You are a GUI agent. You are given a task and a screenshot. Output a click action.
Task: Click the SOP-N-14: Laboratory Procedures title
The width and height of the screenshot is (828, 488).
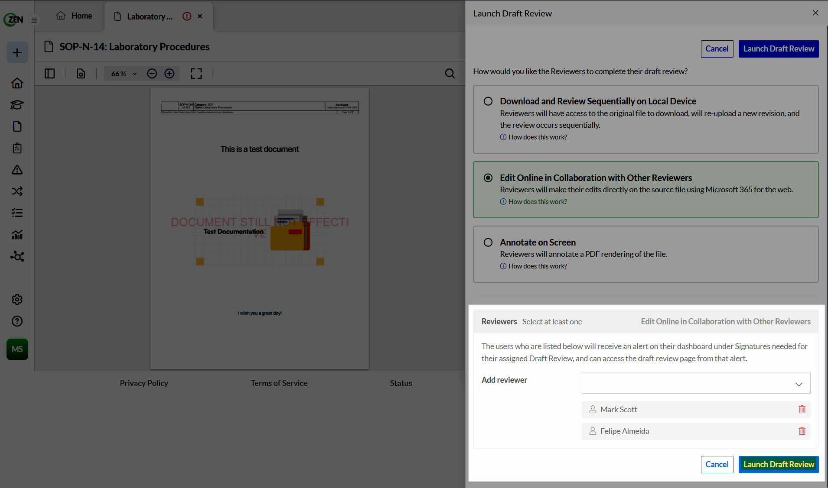pyautogui.click(x=134, y=47)
